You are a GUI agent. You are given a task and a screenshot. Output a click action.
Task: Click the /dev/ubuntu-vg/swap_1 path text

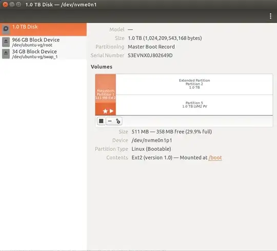pos(35,57)
